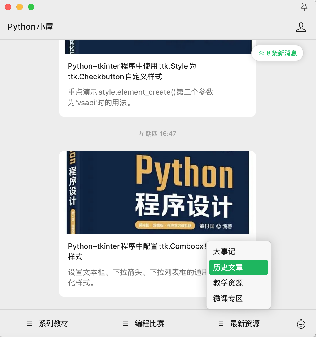
Task: Expand the 系列教材 bottom menu
Action: pos(48,323)
